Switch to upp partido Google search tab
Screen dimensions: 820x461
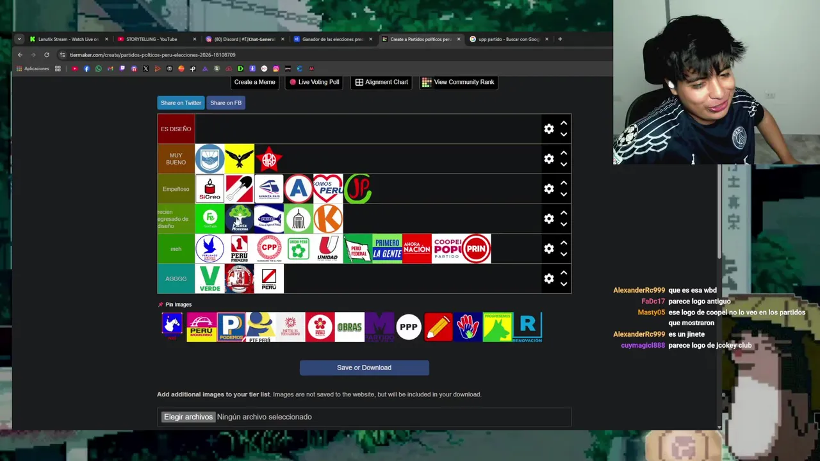(509, 39)
